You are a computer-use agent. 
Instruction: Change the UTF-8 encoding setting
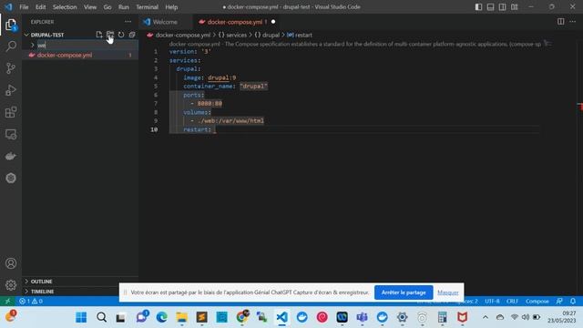click(492, 302)
